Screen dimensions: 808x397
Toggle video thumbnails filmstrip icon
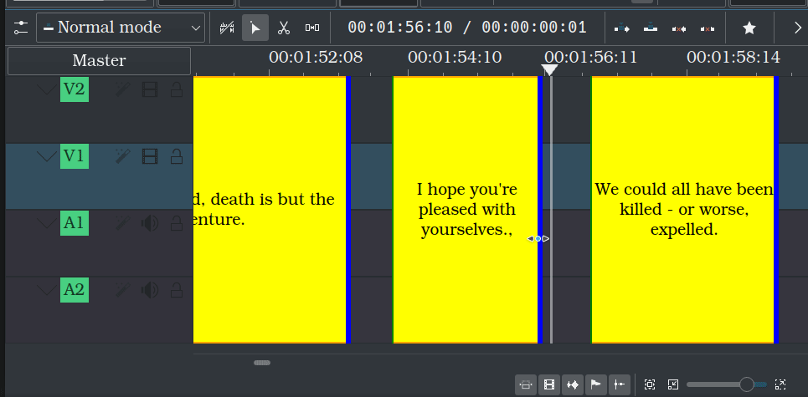[549, 384]
